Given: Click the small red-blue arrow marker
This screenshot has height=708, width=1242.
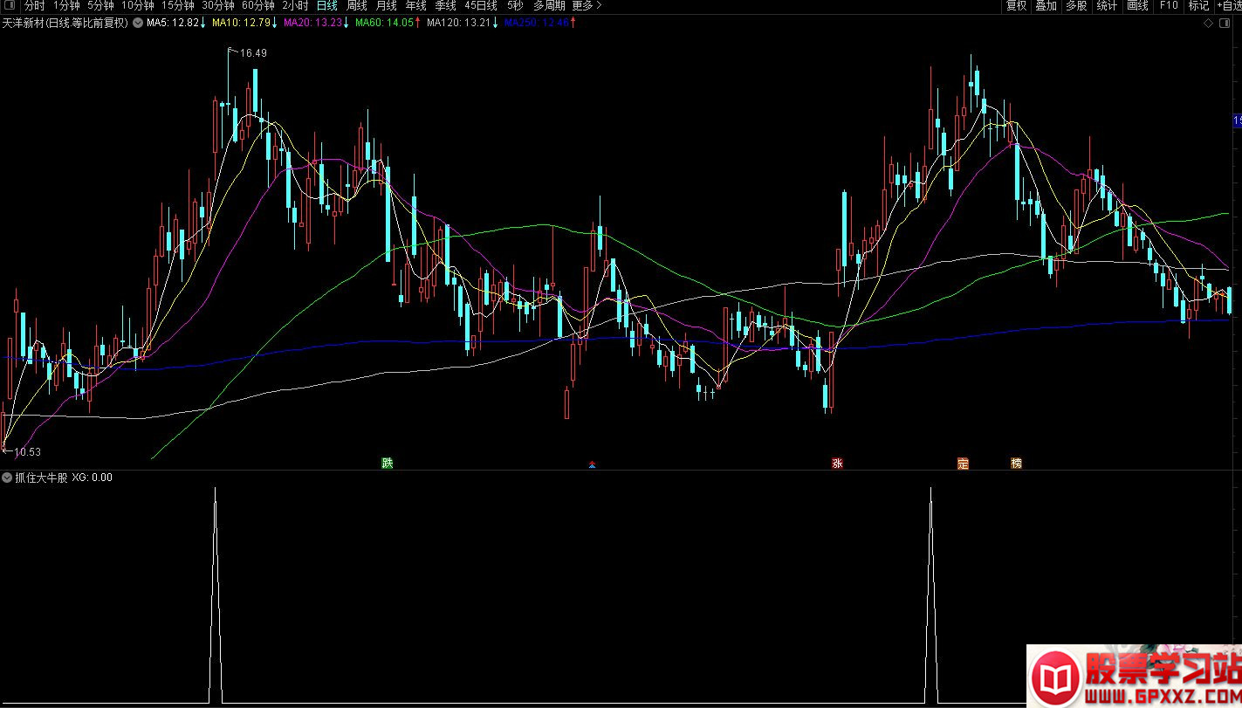Looking at the screenshot, I should pos(593,464).
